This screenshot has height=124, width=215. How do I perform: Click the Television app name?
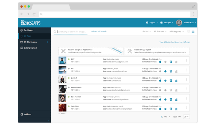pyautogui.click(x=75, y=106)
